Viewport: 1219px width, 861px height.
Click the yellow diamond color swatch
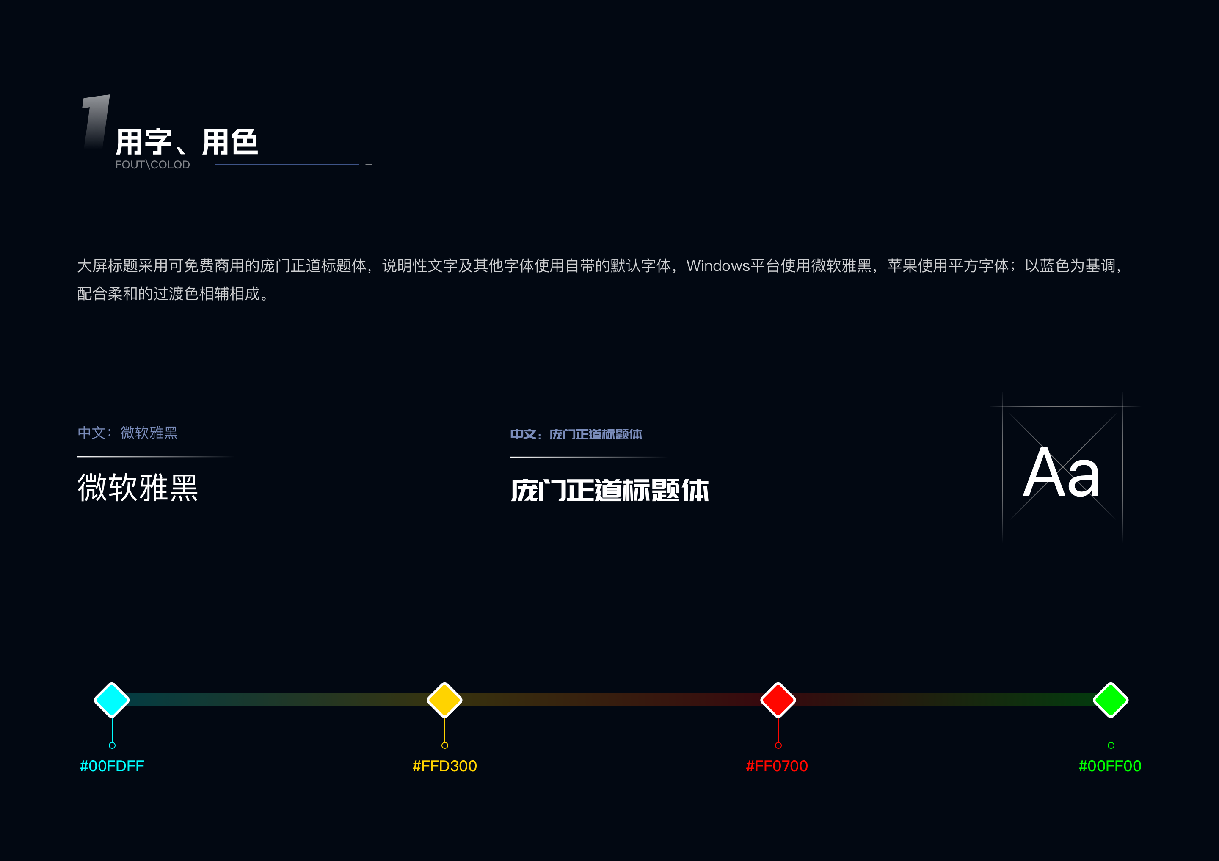444,700
